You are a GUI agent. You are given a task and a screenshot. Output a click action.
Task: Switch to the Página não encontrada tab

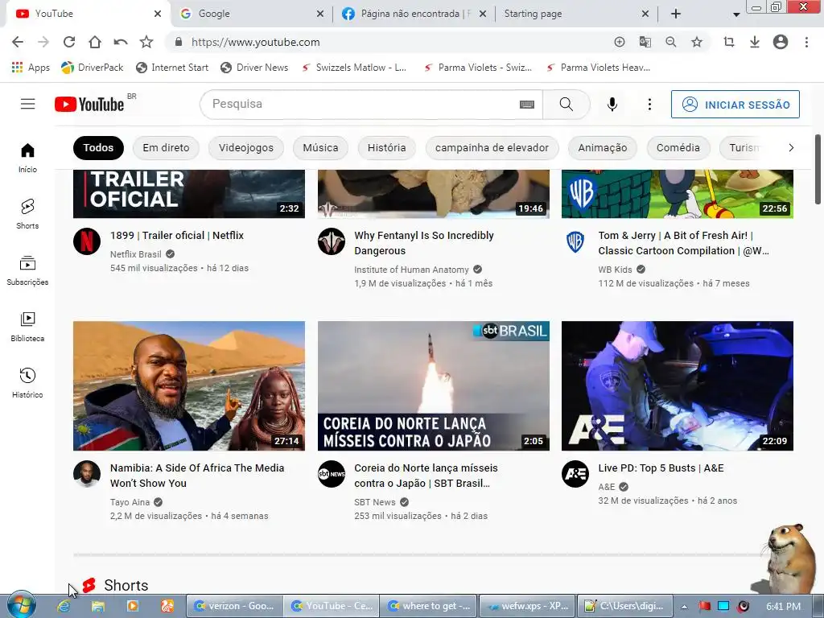[x=414, y=14]
